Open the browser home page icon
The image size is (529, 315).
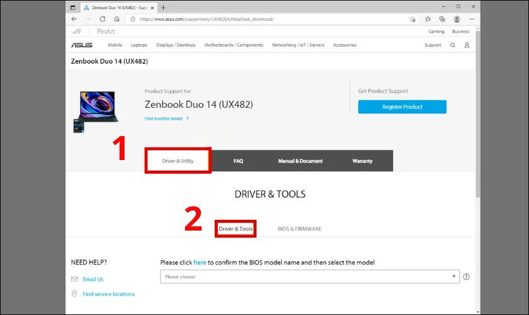pyautogui.click(x=117, y=19)
